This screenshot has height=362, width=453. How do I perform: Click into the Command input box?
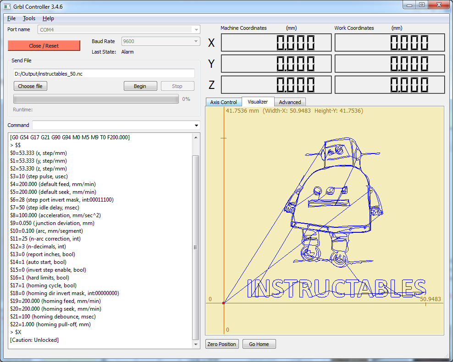(x=113, y=125)
